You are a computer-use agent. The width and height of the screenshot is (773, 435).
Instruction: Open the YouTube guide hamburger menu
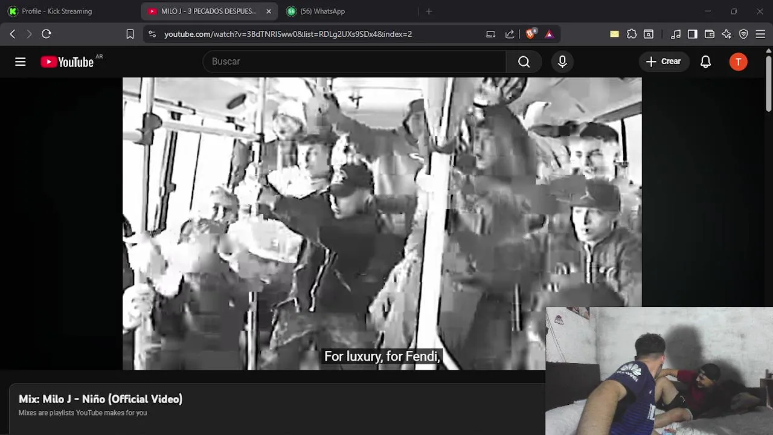pyautogui.click(x=21, y=62)
